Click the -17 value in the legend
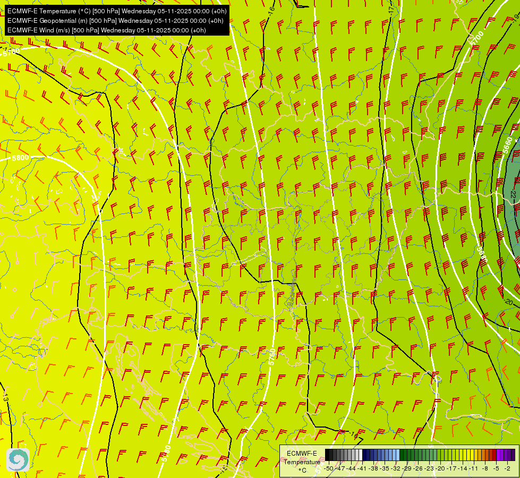 (451, 468)
